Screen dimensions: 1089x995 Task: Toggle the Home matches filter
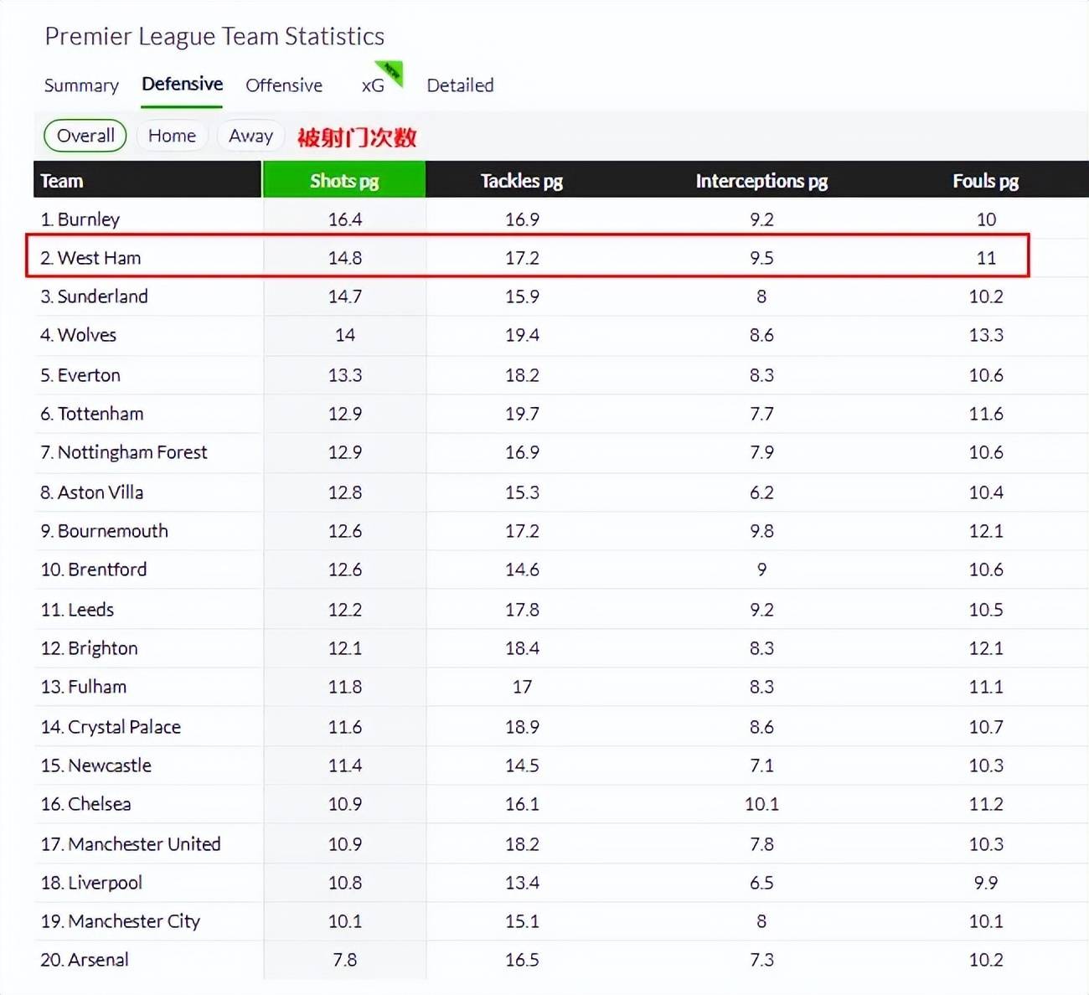point(172,136)
